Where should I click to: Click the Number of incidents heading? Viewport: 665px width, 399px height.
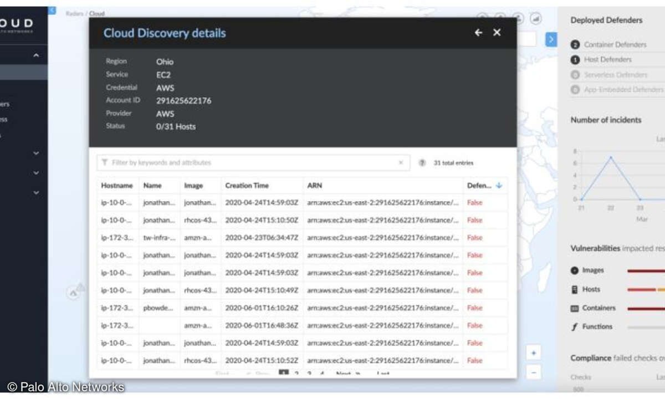click(606, 120)
